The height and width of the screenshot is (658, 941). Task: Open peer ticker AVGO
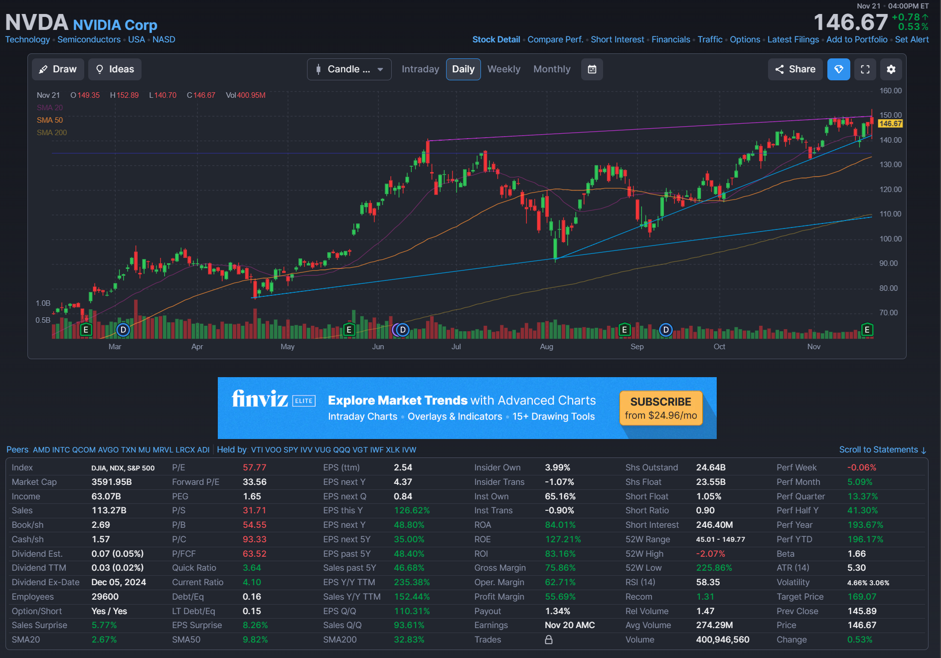pos(108,450)
